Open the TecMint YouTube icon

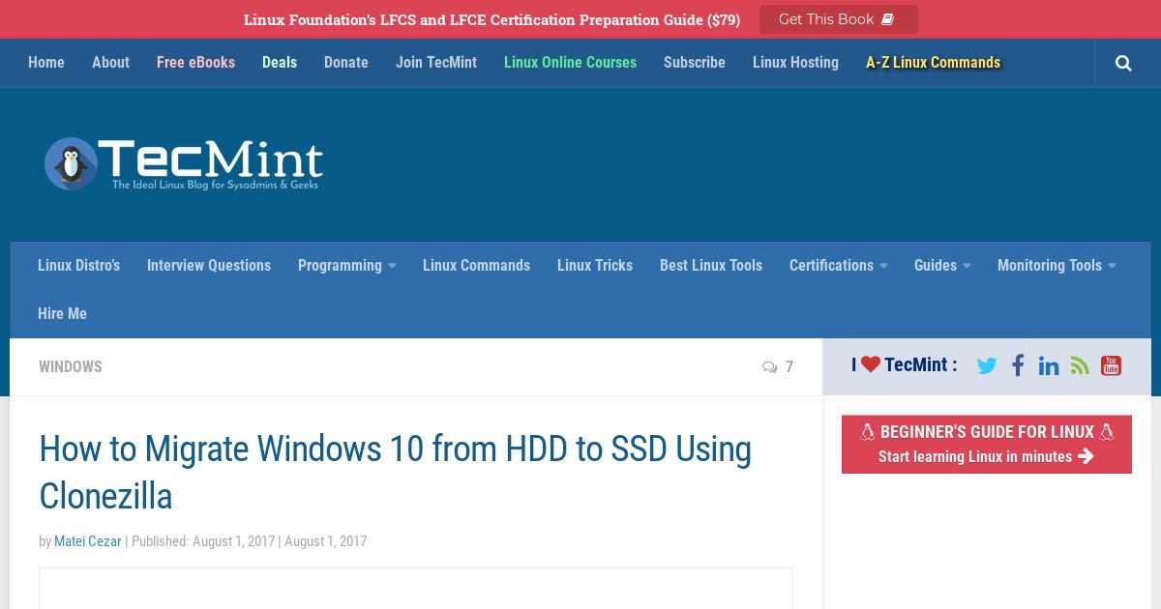pyautogui.click(x=1111, y=365)
